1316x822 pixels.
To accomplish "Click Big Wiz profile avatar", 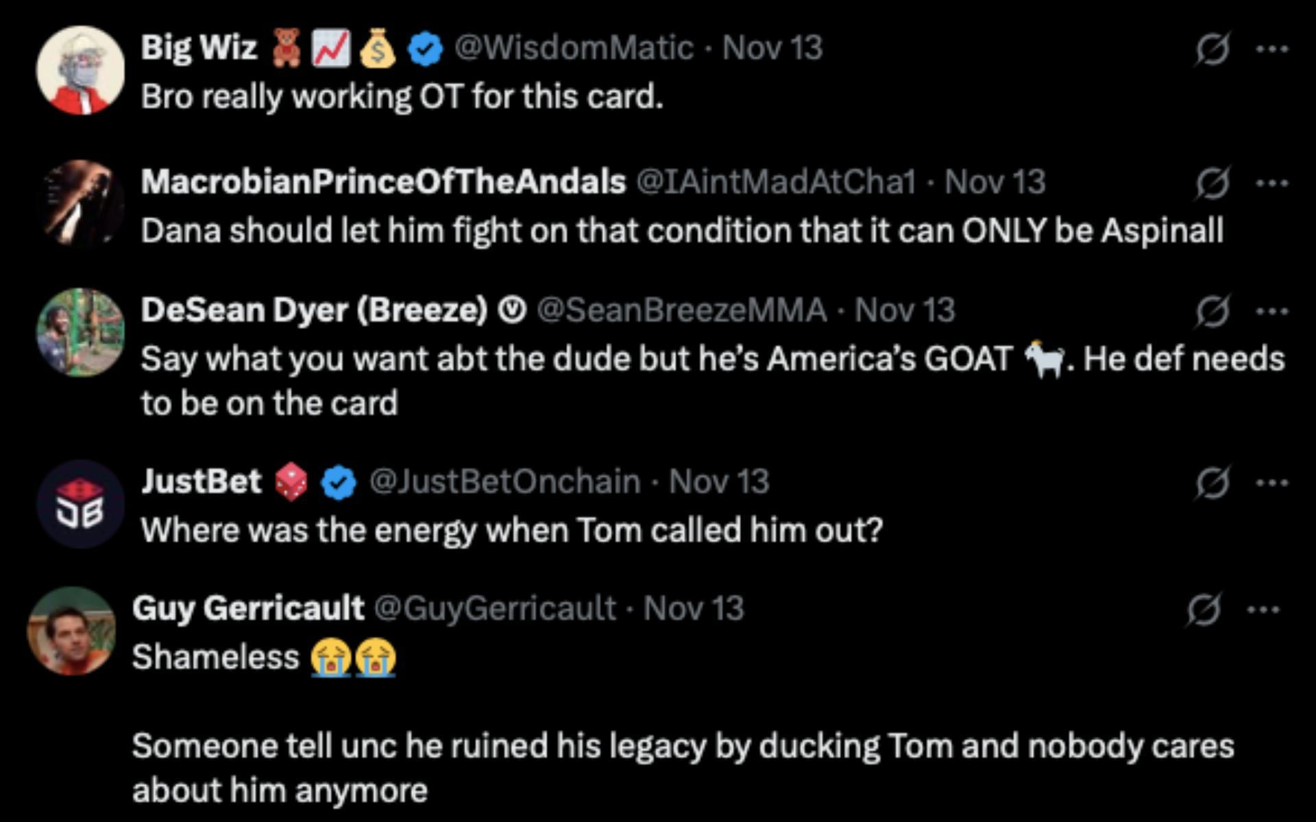I will pyautogui.click(x=80, y=71).
